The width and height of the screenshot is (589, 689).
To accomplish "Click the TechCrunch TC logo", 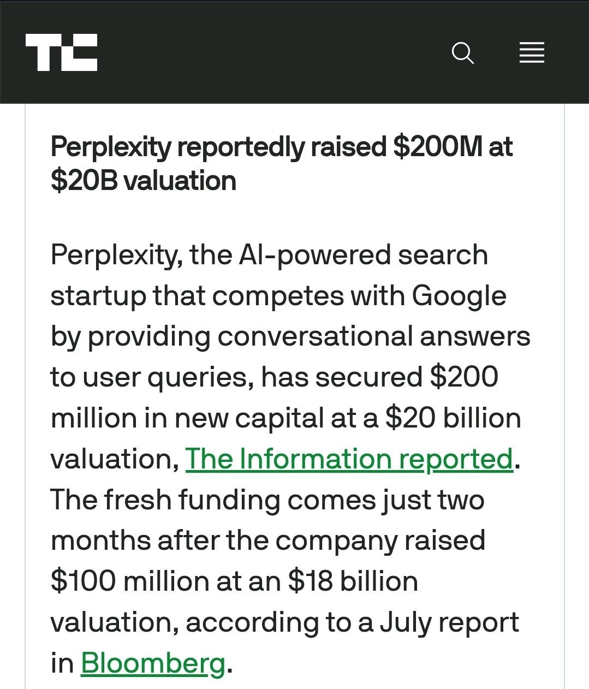I will (61, 52).
